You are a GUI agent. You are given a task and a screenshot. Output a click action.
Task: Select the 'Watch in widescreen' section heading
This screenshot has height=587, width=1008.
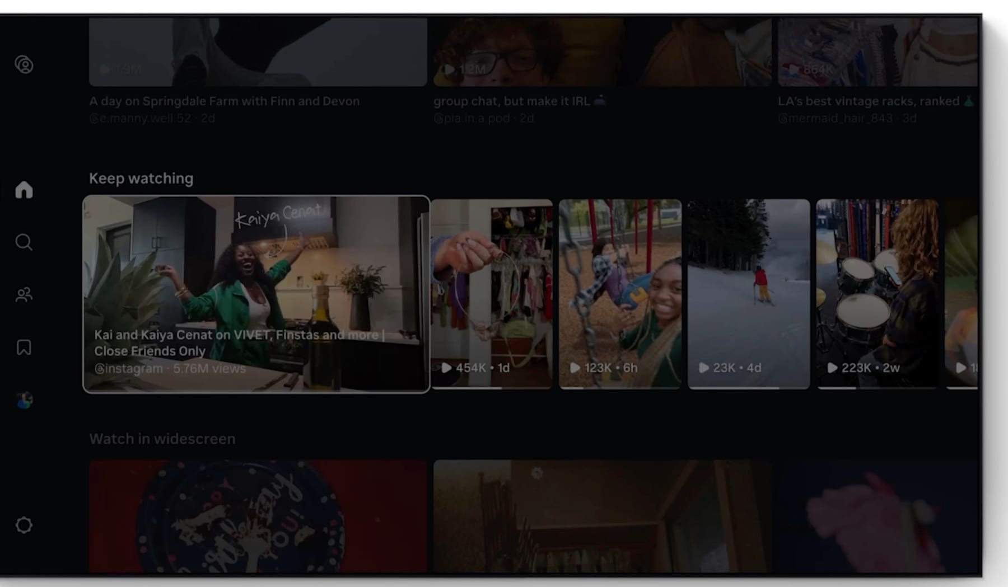coord(162,439)
